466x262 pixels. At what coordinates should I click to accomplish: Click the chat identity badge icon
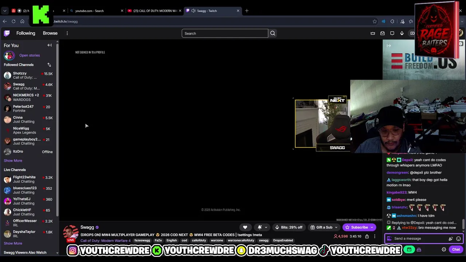[x=389, y=239]
